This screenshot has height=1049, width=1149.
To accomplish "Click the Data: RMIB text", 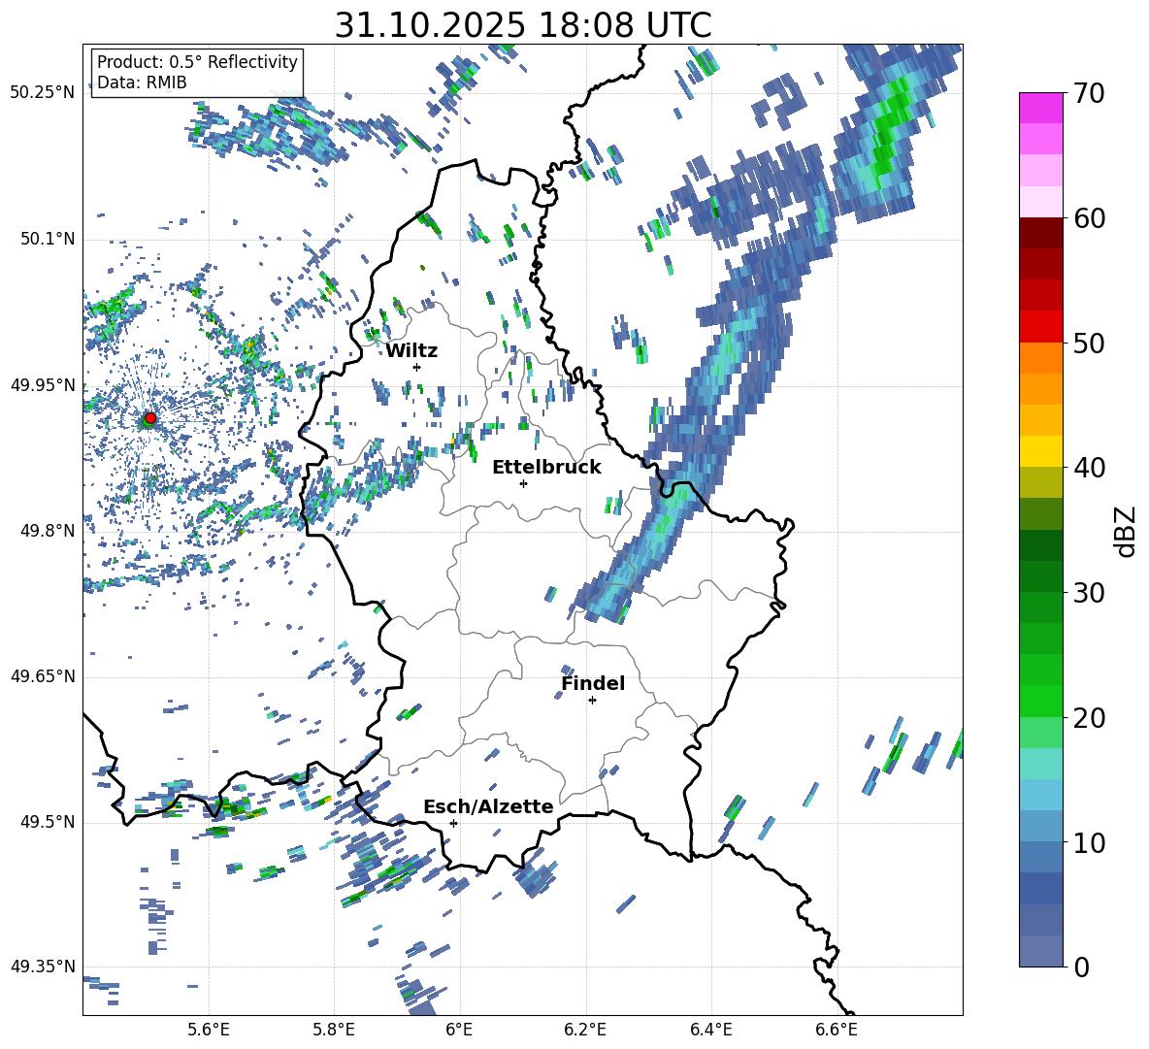I will pos(142,82).
